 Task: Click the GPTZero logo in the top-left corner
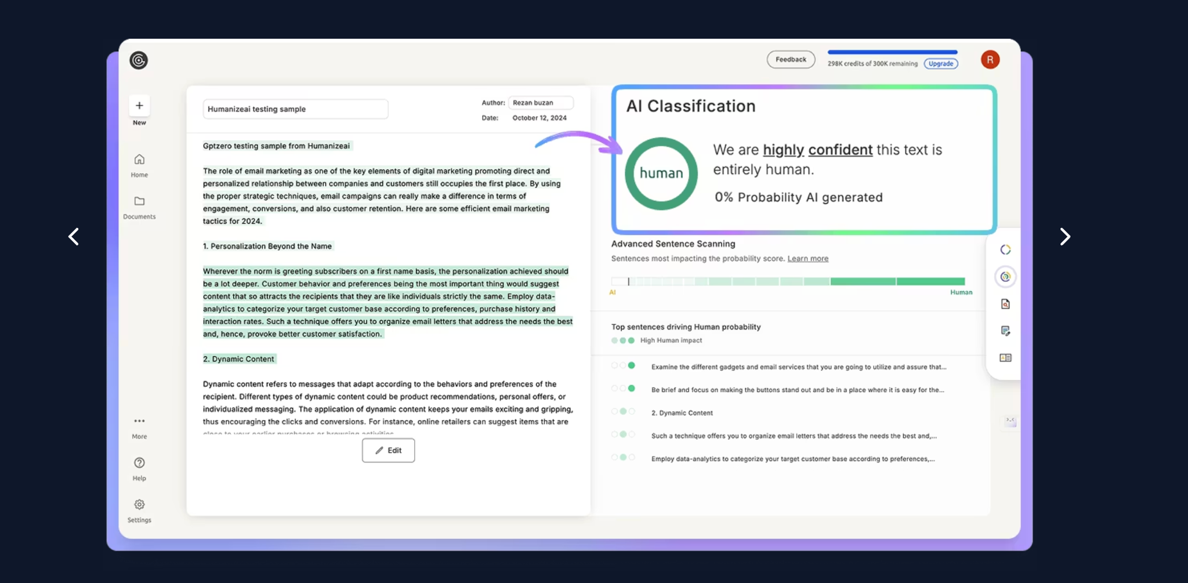139,60
